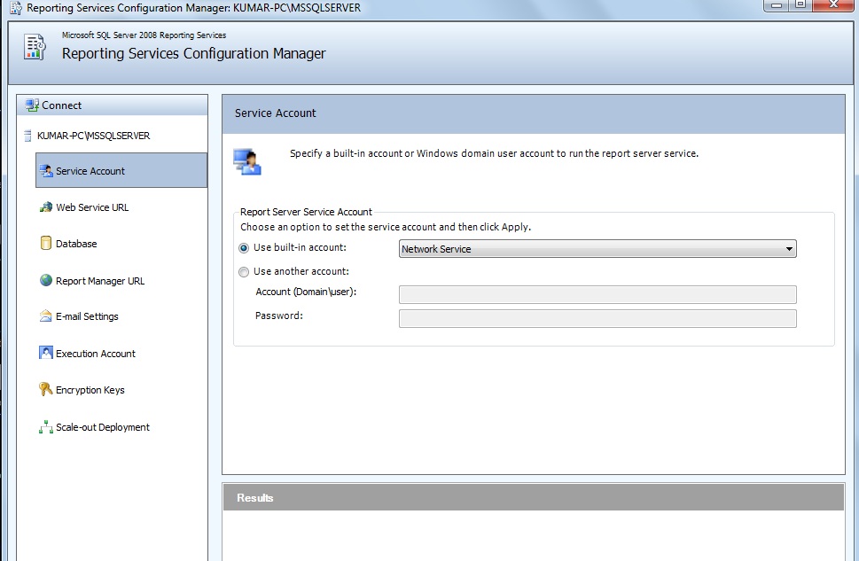Click 'Choose an option to set the service account' text
This screenshot has width=859, height=561.
click(385, 227)
